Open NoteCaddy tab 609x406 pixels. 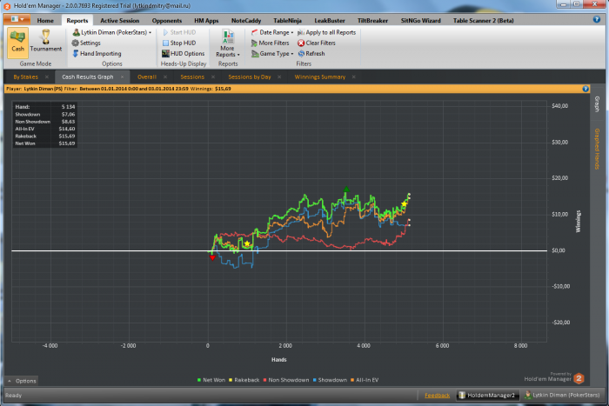point(246,21)
